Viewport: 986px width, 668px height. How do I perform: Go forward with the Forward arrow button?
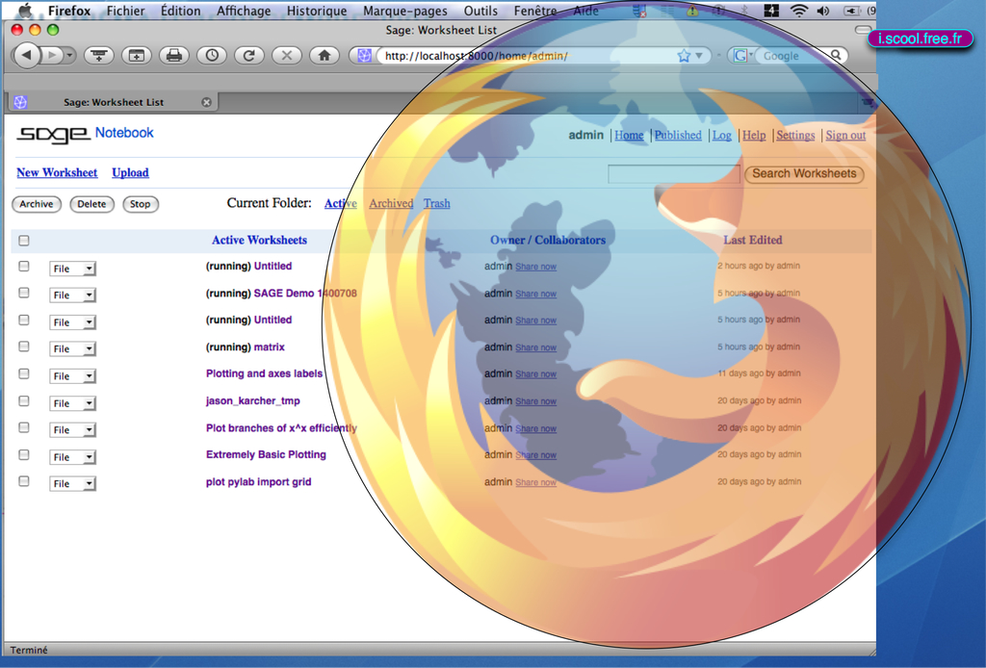tap(53, 55)
